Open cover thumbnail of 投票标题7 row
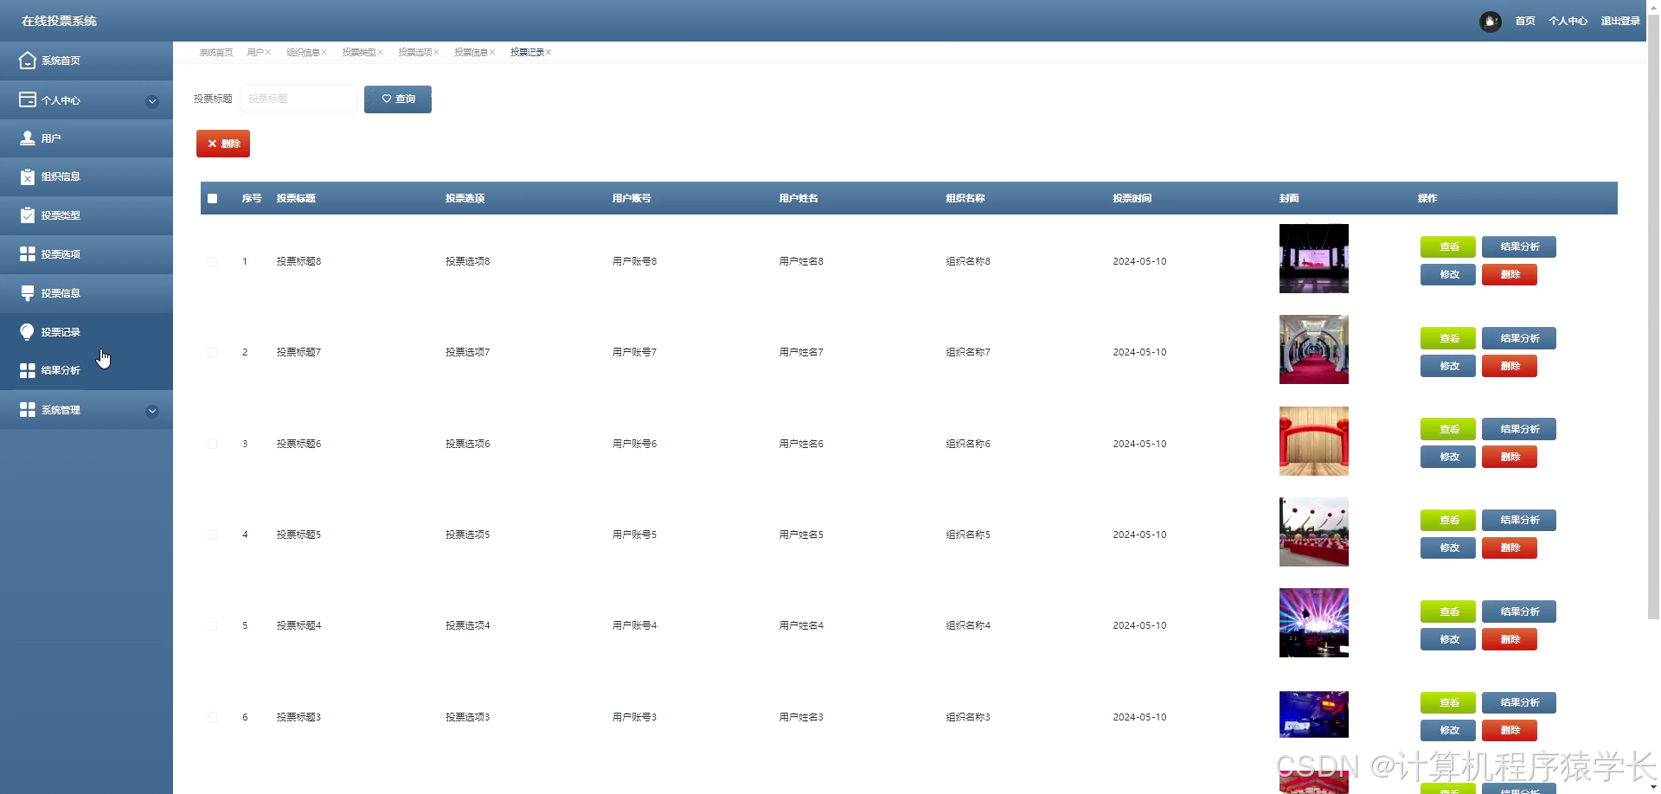Screen dimensions: 1661x794 pos(1314,349)
